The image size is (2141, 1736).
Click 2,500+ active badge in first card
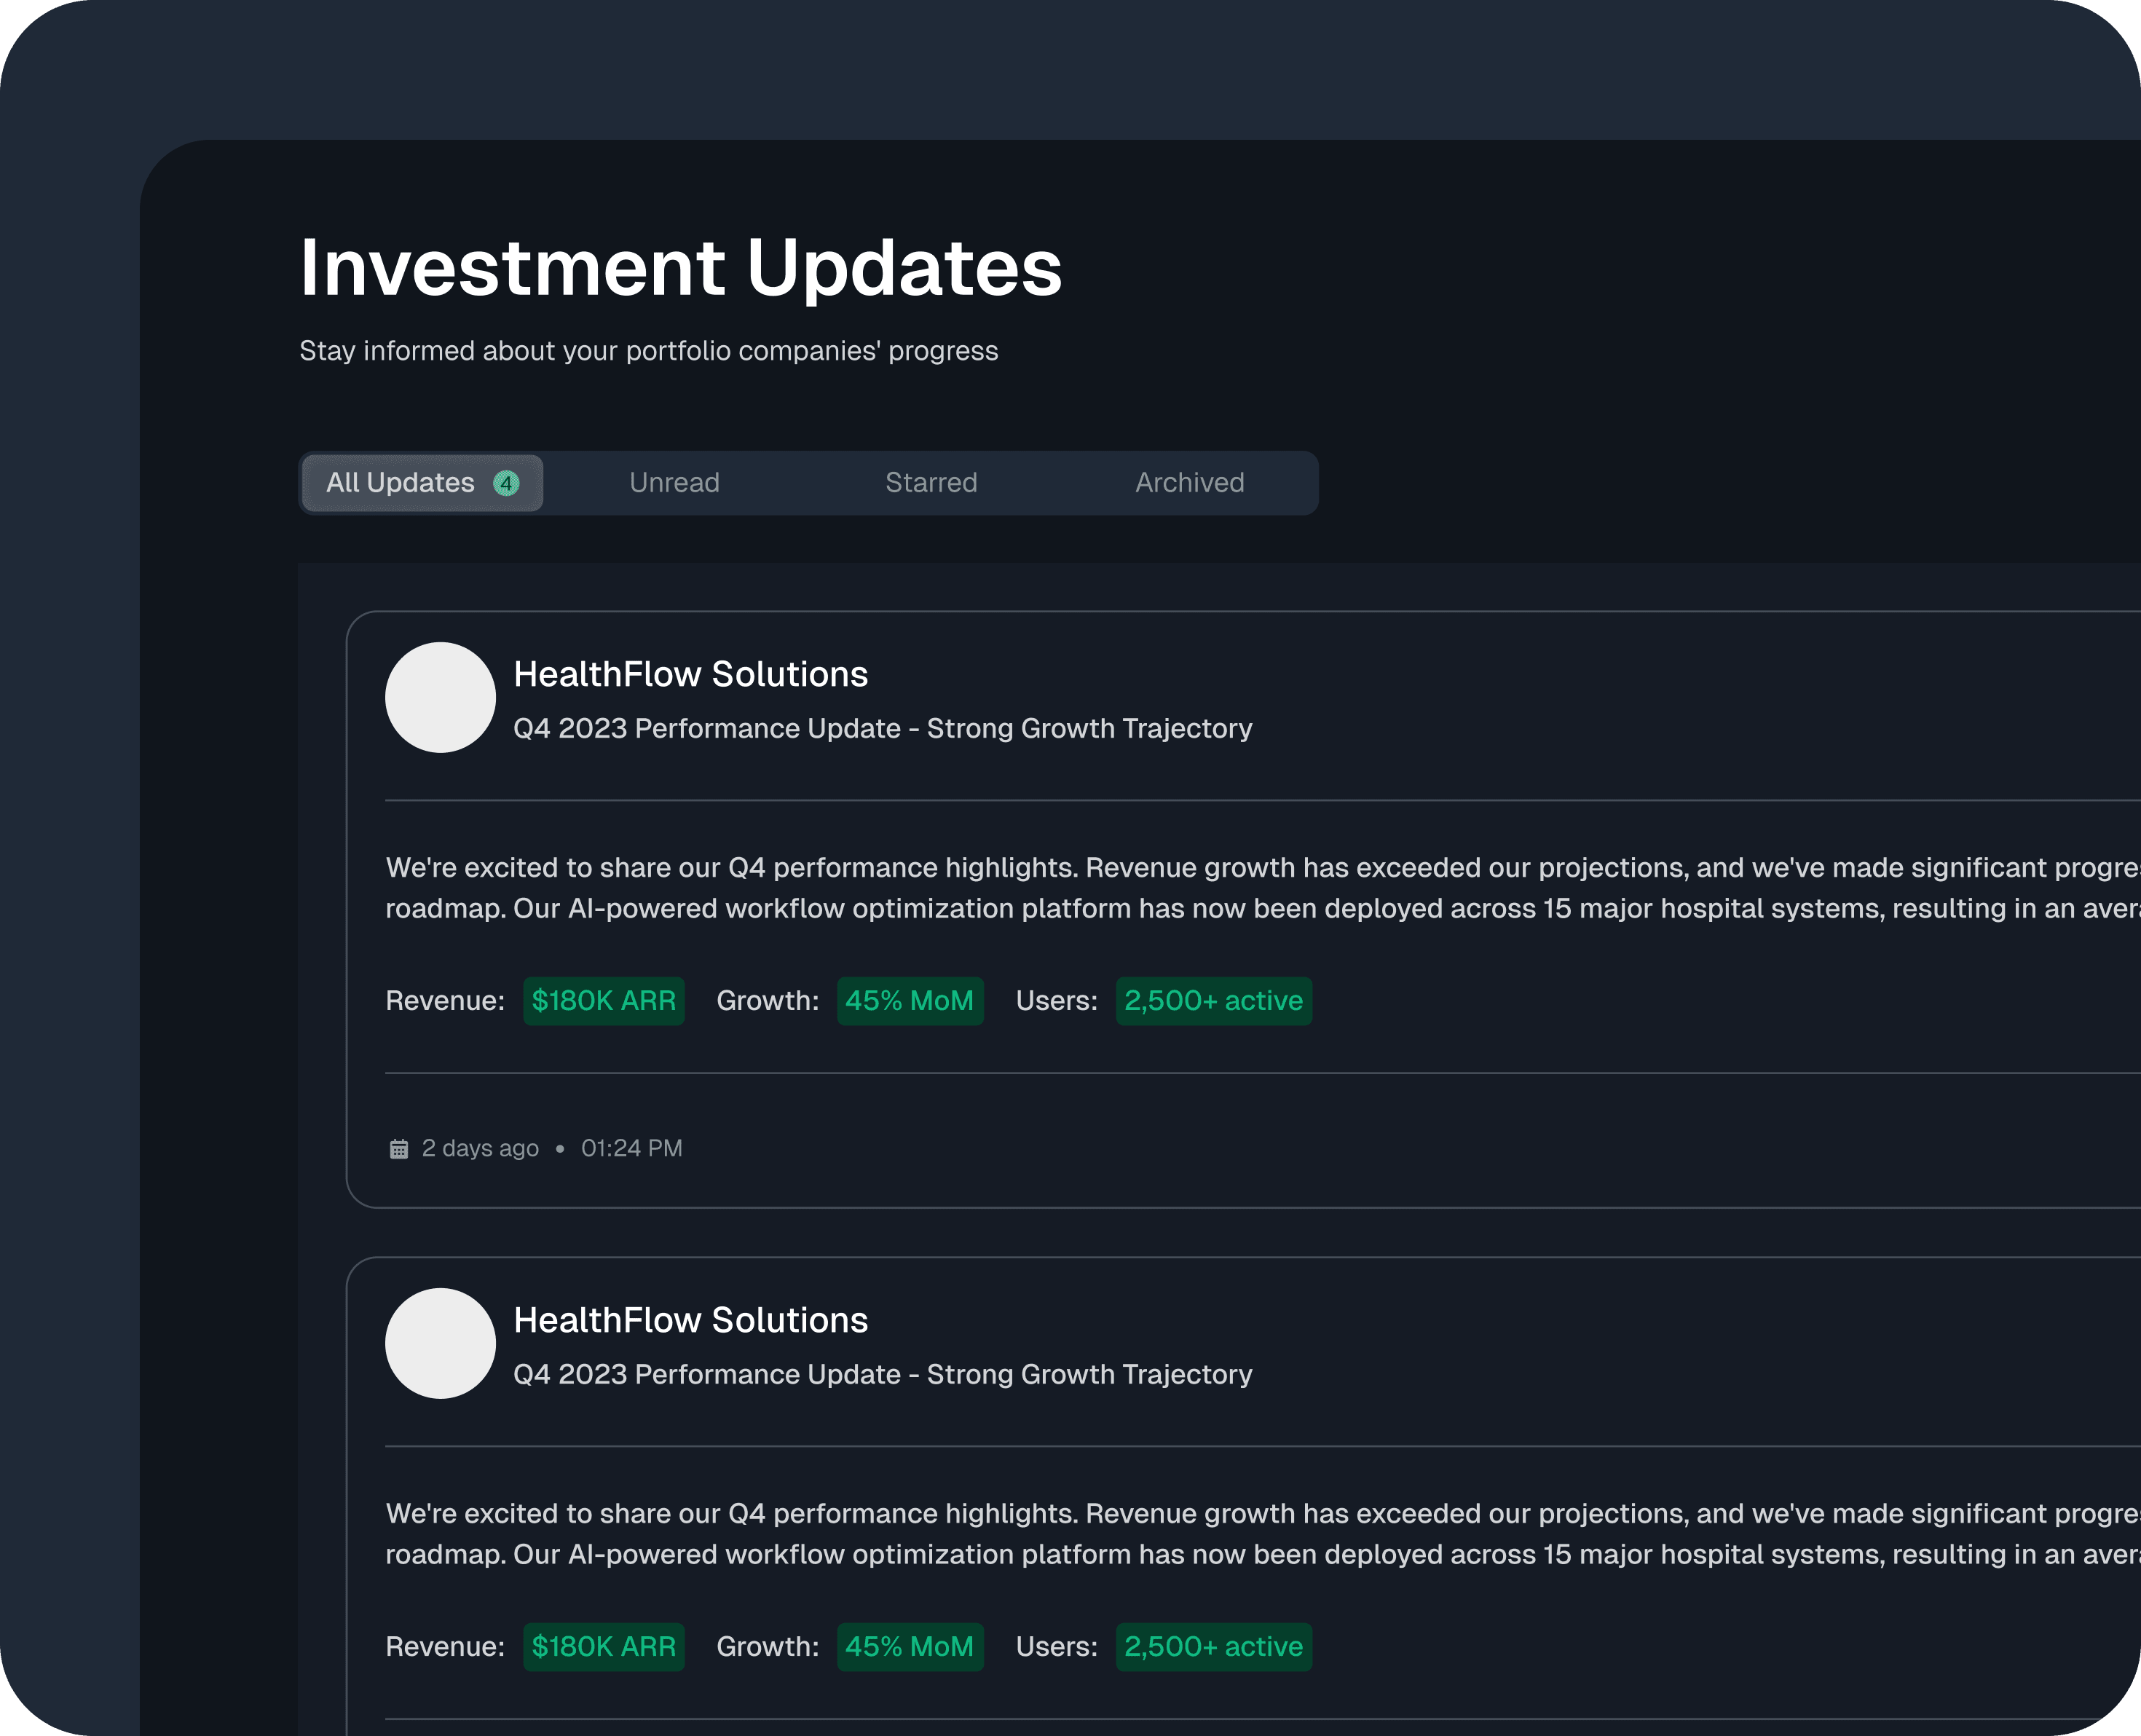point(1213,1001)
